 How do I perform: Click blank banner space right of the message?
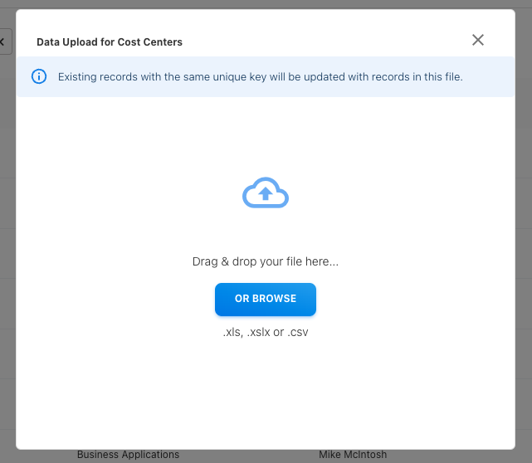(490, 77)
